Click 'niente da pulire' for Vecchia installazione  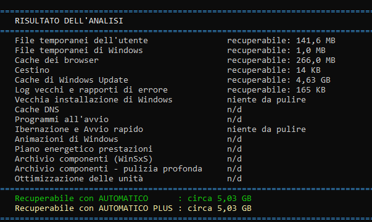[x=267, y=100]
